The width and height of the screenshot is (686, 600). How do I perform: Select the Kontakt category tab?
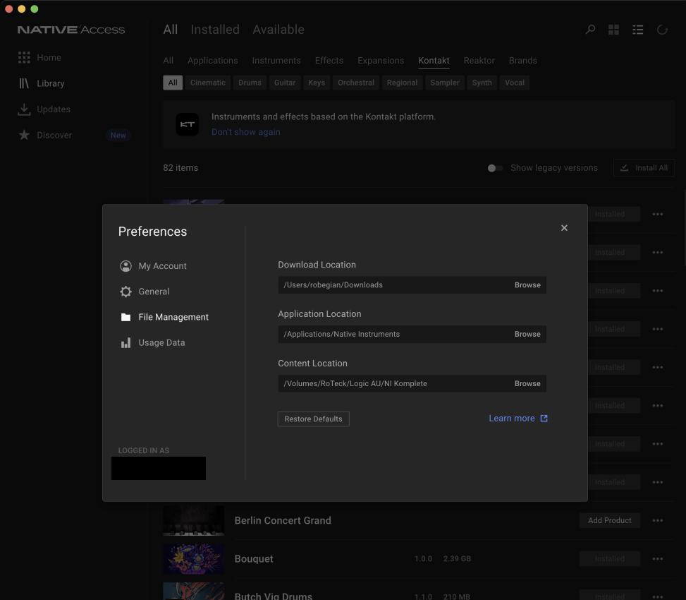pyautogui.click(x=434, y=61)
